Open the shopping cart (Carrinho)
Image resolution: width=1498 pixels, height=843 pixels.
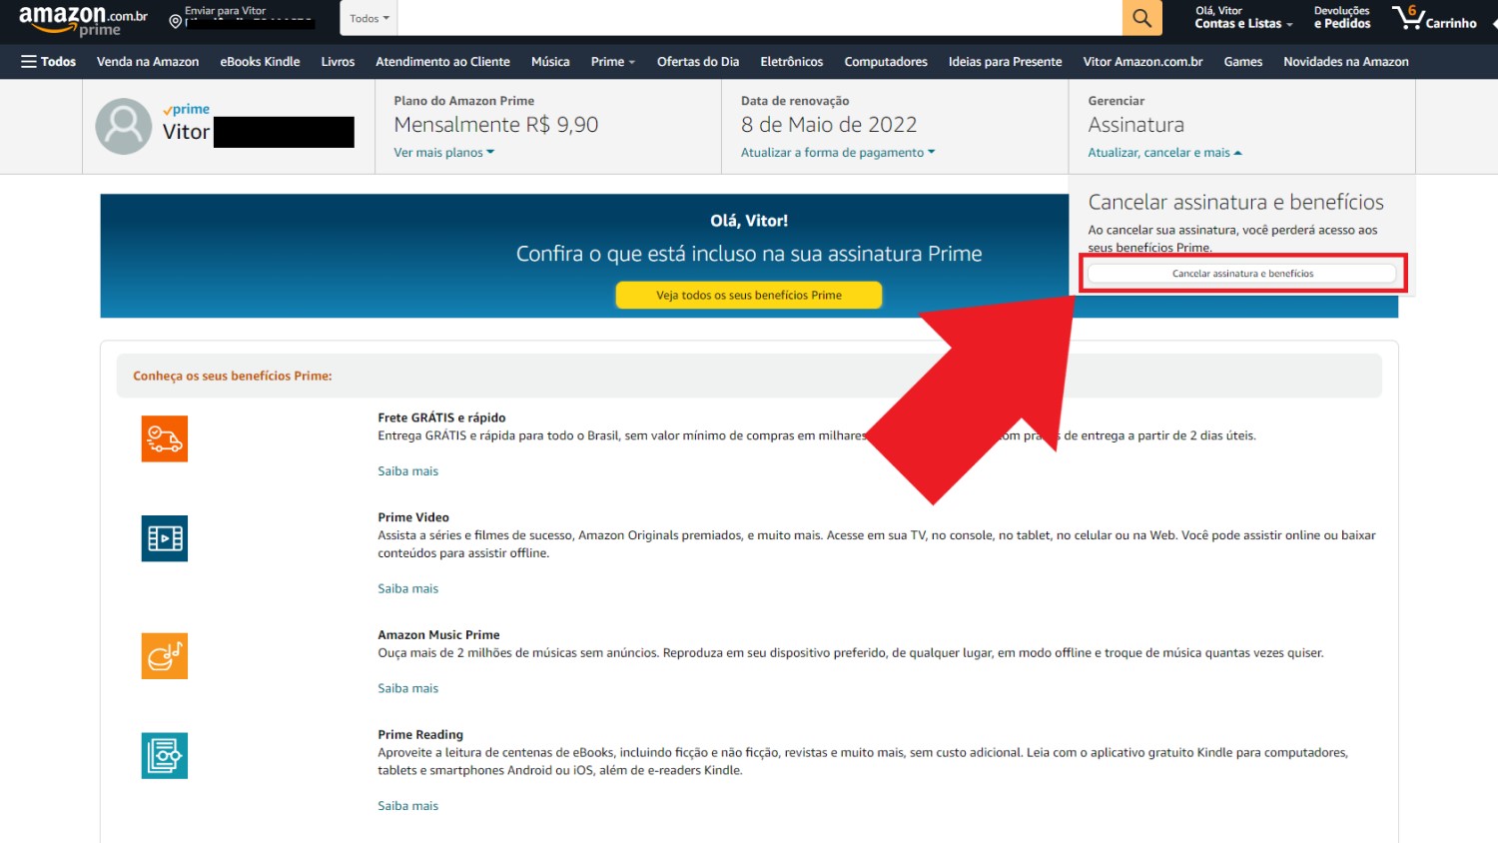click(x=1435, y=18)
